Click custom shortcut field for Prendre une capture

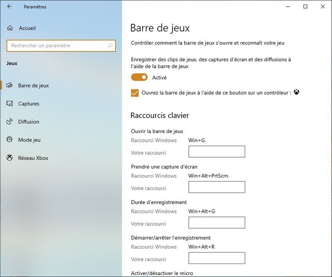pos(216,187)
